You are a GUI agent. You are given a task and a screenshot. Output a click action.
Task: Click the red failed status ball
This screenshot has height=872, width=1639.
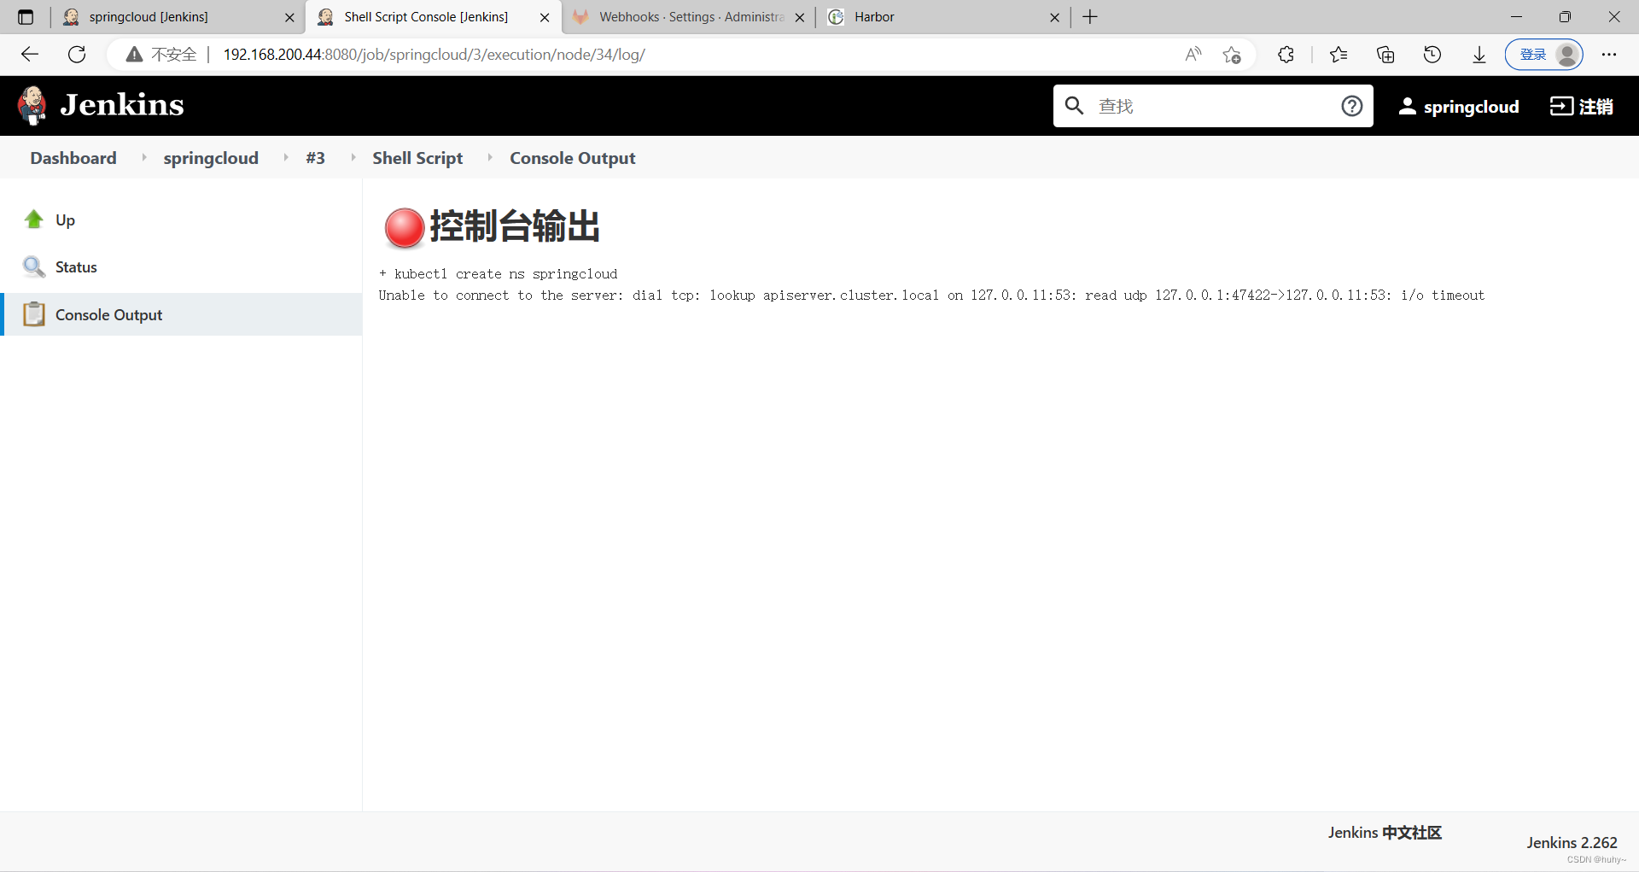coord(404,227)
